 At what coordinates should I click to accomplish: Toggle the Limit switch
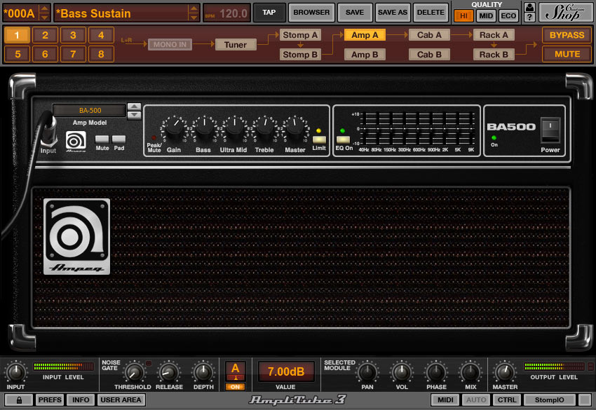point(319,139)
